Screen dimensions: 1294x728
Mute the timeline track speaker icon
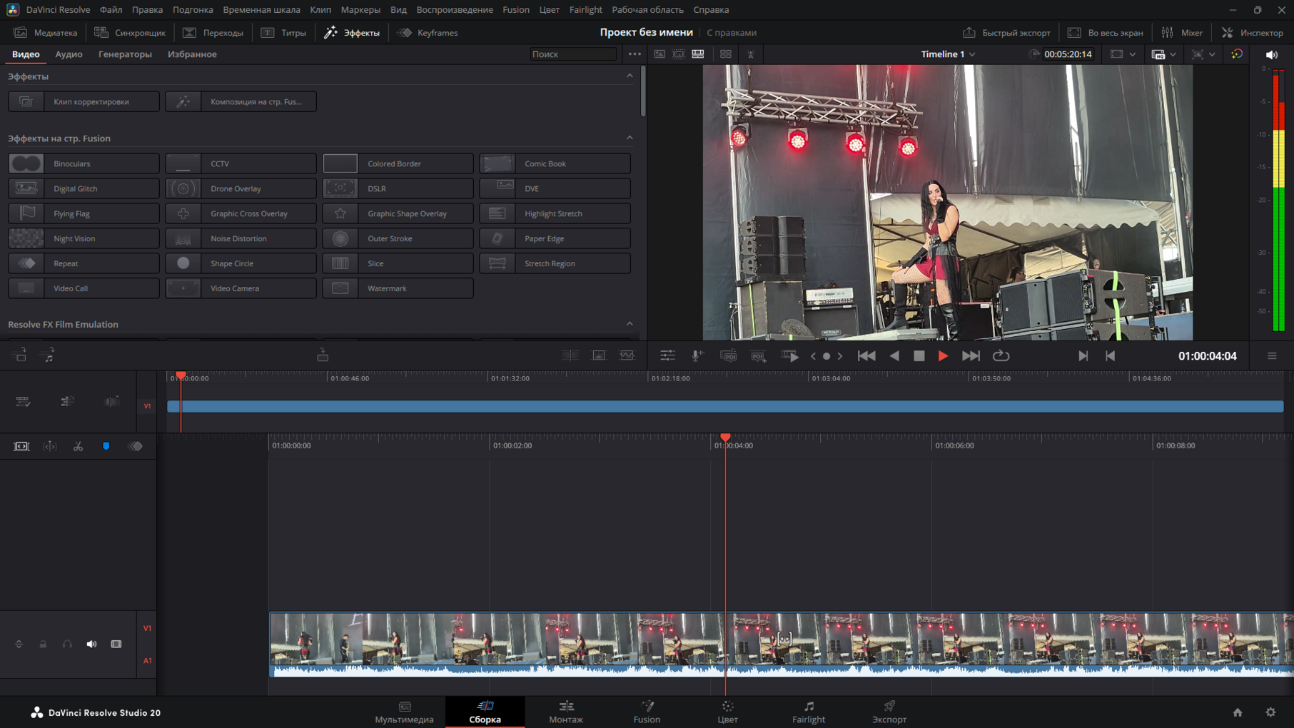(91, 644)
